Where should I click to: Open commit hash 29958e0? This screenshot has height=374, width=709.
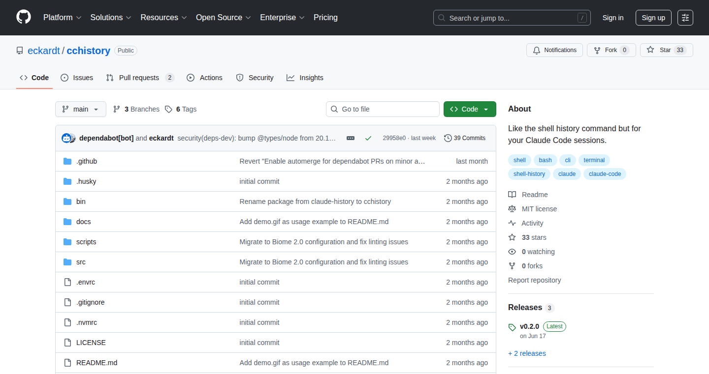394,138
